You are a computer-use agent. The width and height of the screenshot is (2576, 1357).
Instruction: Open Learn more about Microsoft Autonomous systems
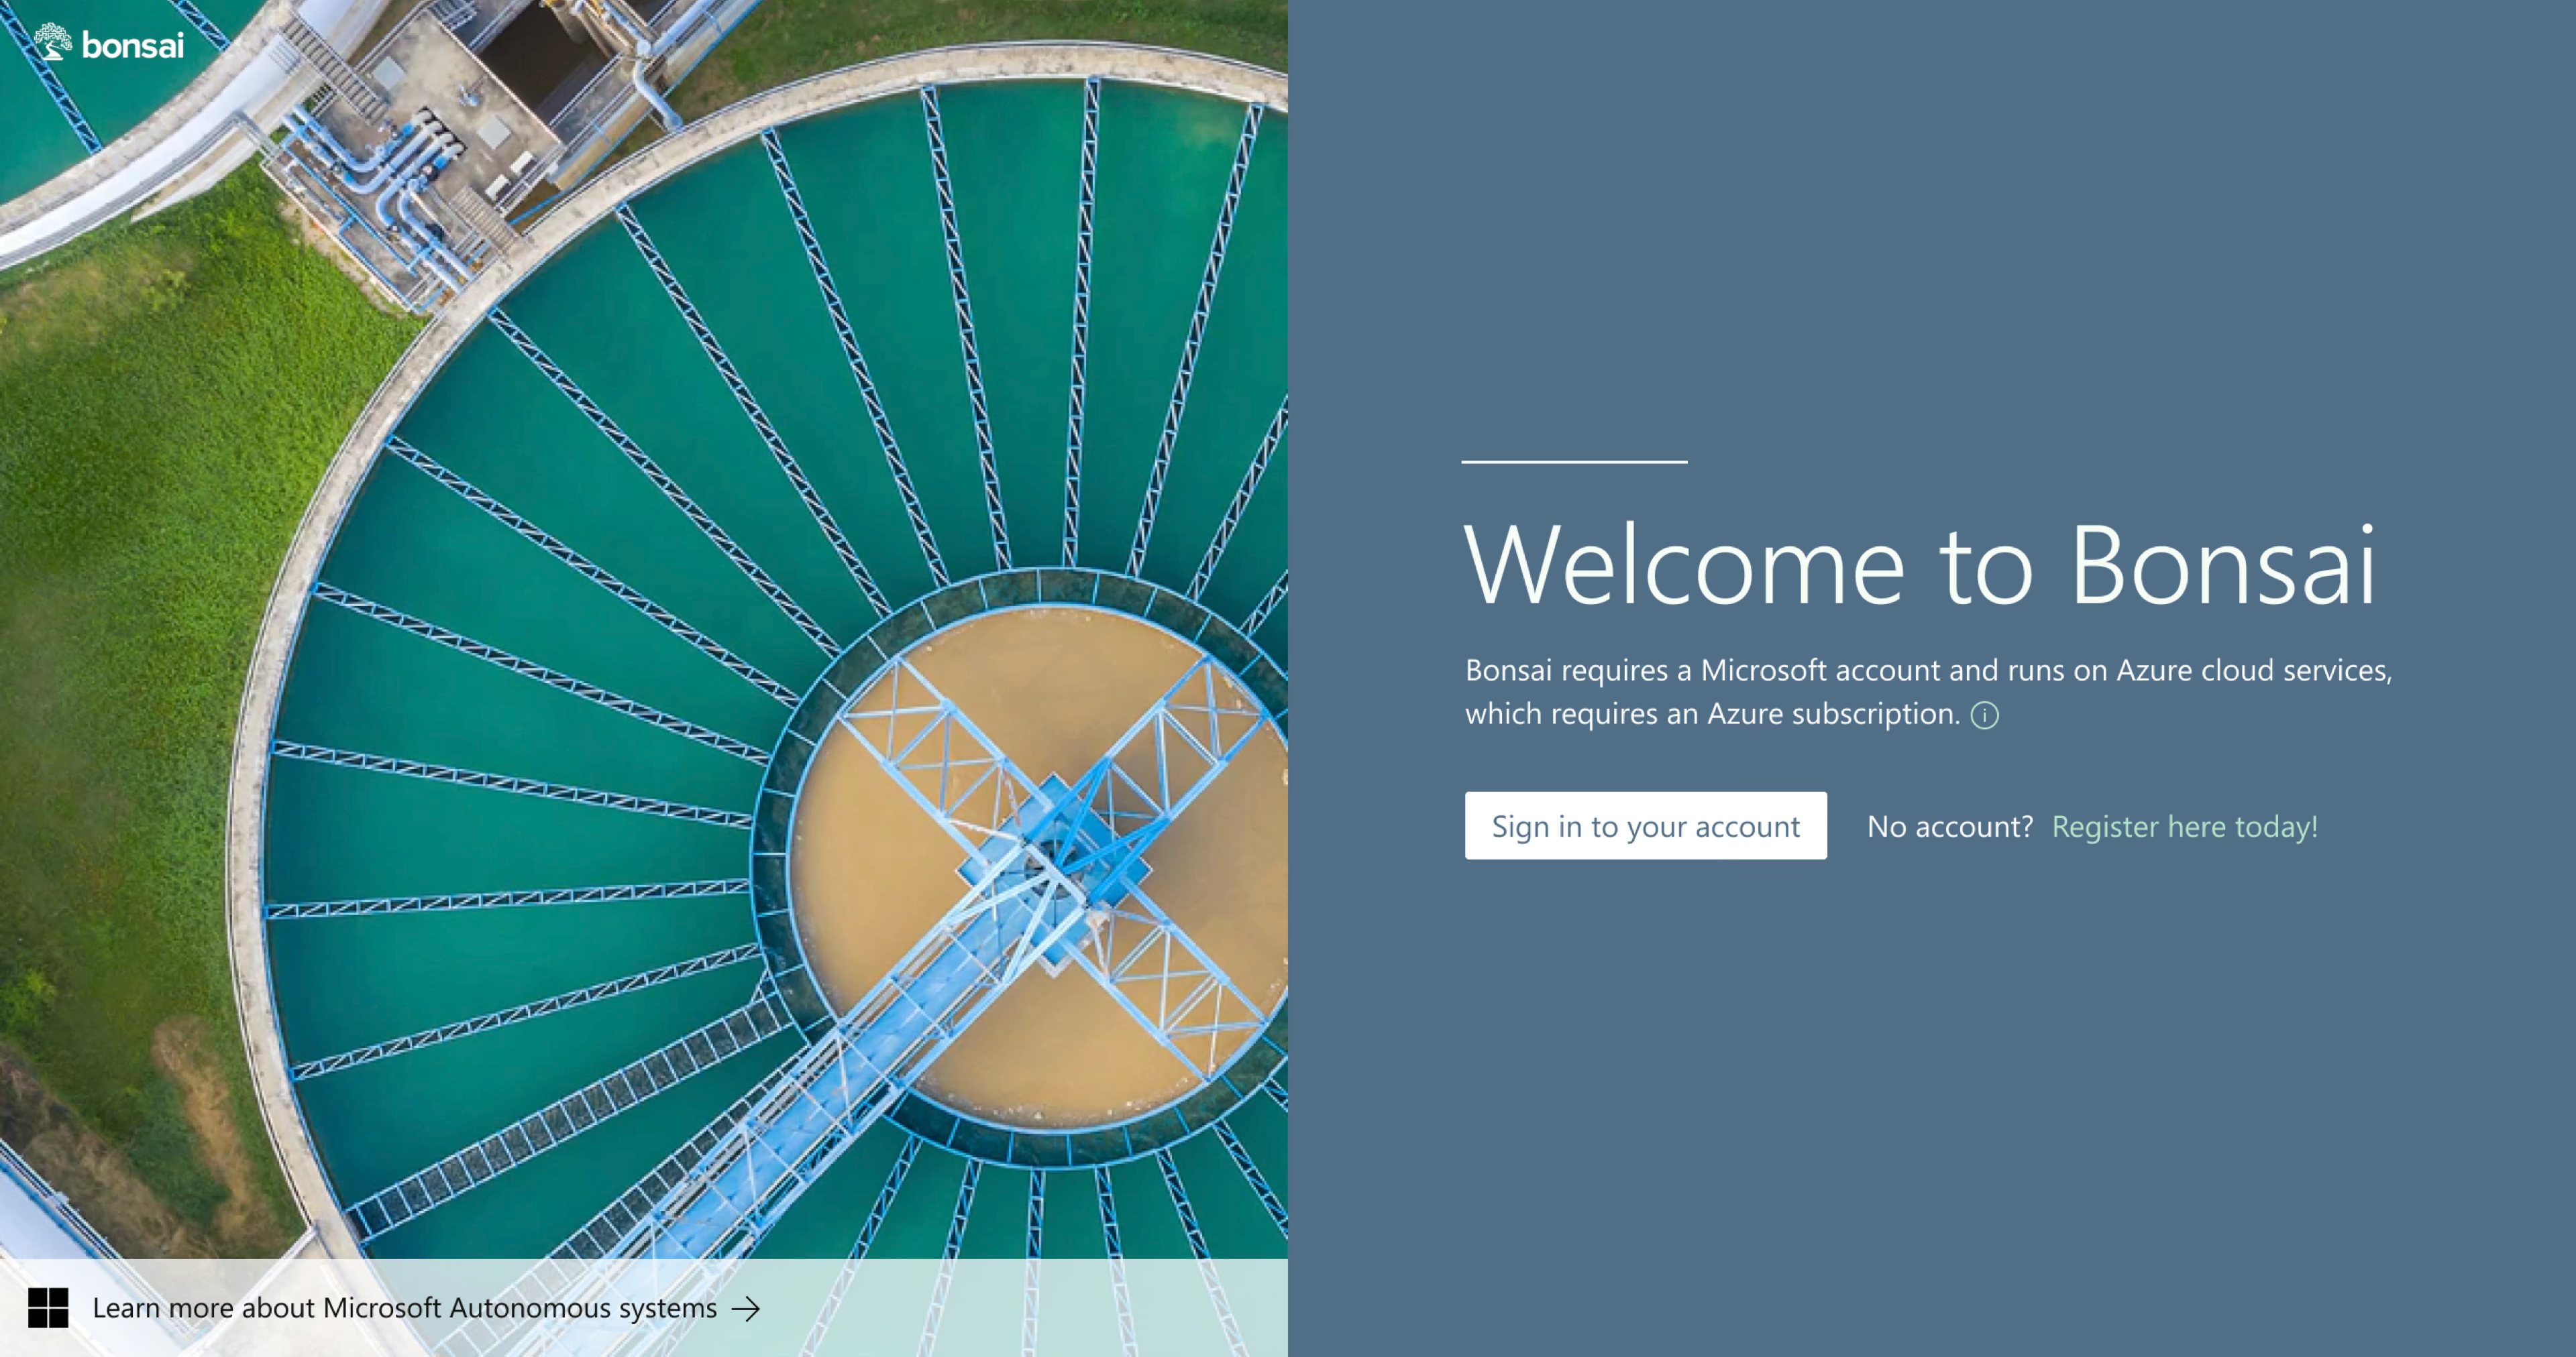[x=404, y=1308]
